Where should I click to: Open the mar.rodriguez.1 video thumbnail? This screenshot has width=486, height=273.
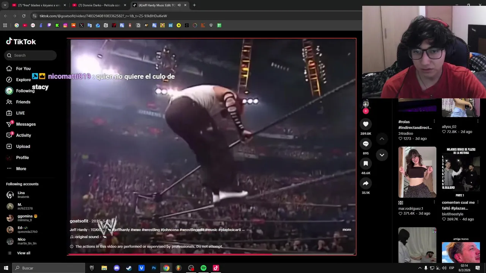point(417,172)
